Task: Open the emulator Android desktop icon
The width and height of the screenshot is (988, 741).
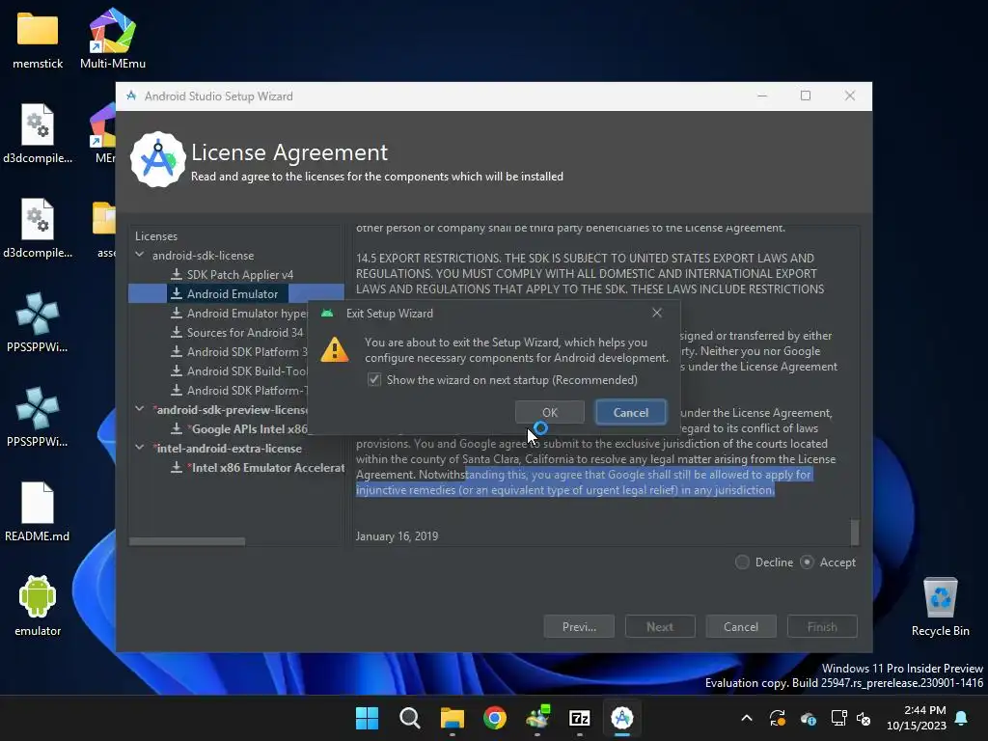Action: [38, 606]
